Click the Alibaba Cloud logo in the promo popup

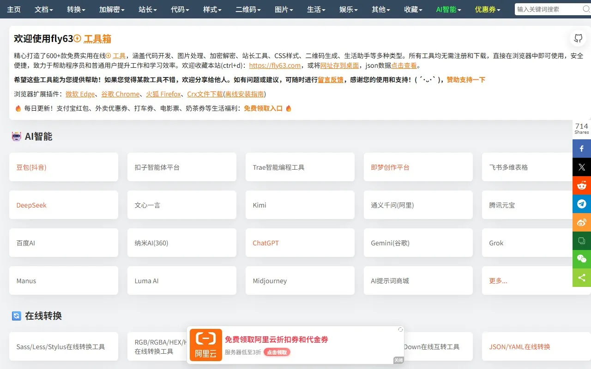coord(205,345)
